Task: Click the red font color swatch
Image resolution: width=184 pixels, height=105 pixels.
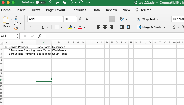Action: click(80, 27)
